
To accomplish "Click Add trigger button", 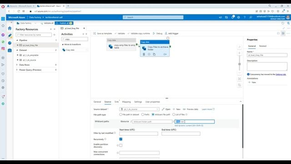I will (172, 33).
